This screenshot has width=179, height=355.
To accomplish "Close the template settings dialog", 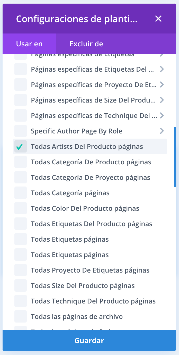I will coord(158,19).
